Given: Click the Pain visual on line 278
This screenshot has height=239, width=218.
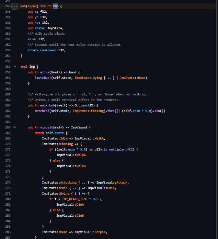Looking at the screenshot, I should pos(111,188).
